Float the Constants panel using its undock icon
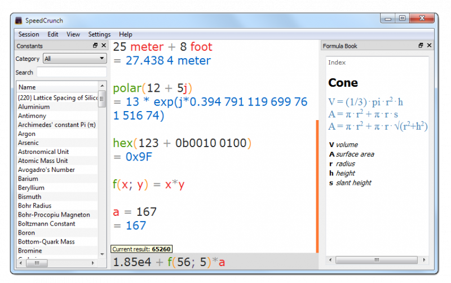 click(95, 46)
